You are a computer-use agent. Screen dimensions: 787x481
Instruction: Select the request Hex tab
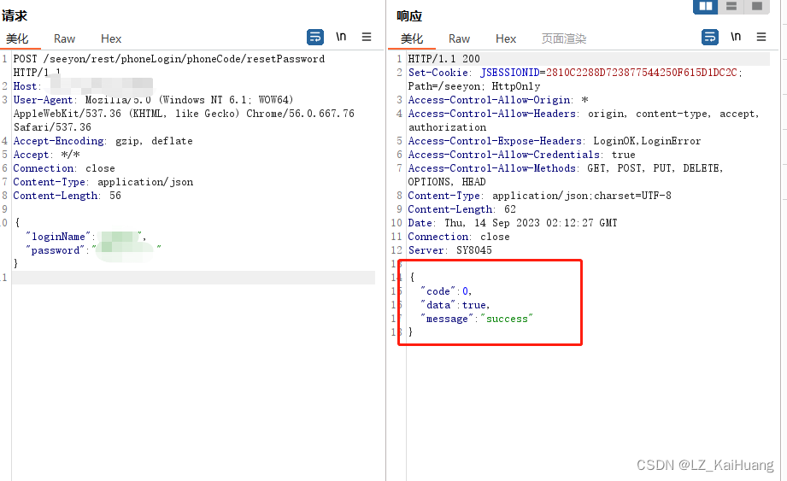click(111, 39)
